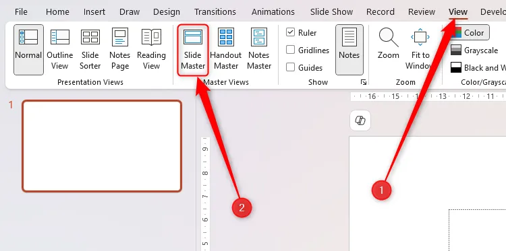Open the Slide Master view
Image resolution: width=506 pixels, height=251 pixels.
pyautogui.click(x=193, y=50)
